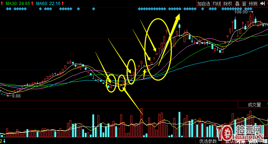Screen dimensions: 268x144
Task: Click the MA60: 22.16 indicator label
Action: click(48, 3)
